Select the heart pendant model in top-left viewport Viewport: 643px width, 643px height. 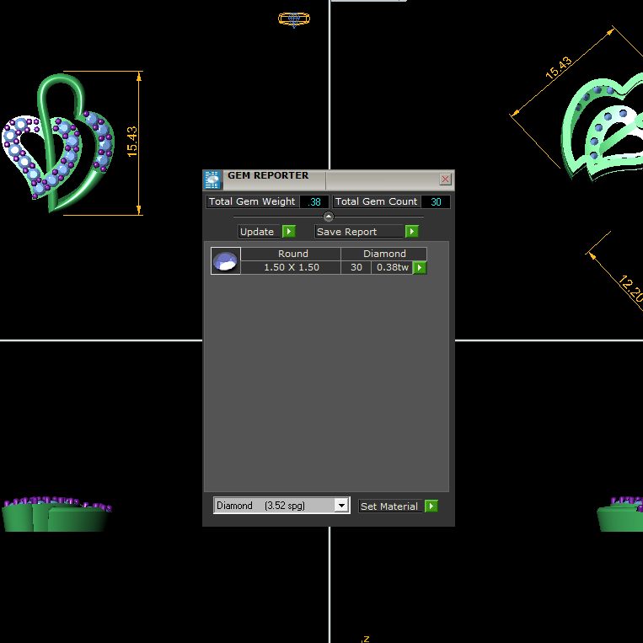point(59,143)
